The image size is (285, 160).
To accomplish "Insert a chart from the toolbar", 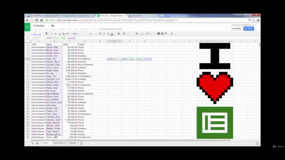I will point(162,34).
